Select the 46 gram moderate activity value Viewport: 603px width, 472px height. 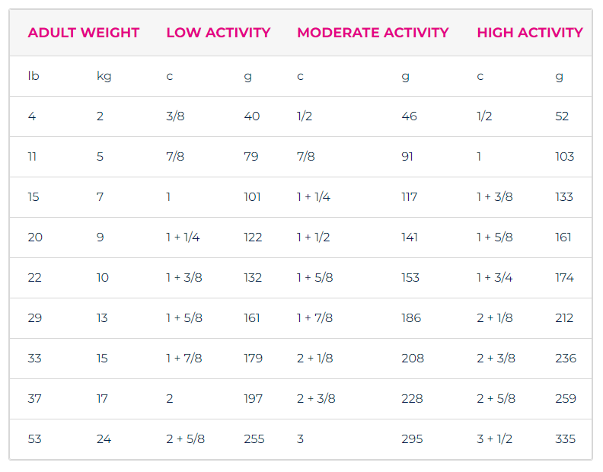409,116
